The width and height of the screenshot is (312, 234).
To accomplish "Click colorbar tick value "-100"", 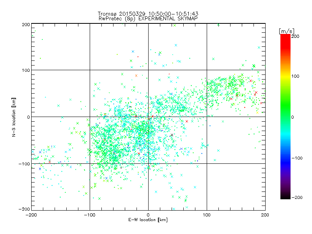I will point(297,158).
